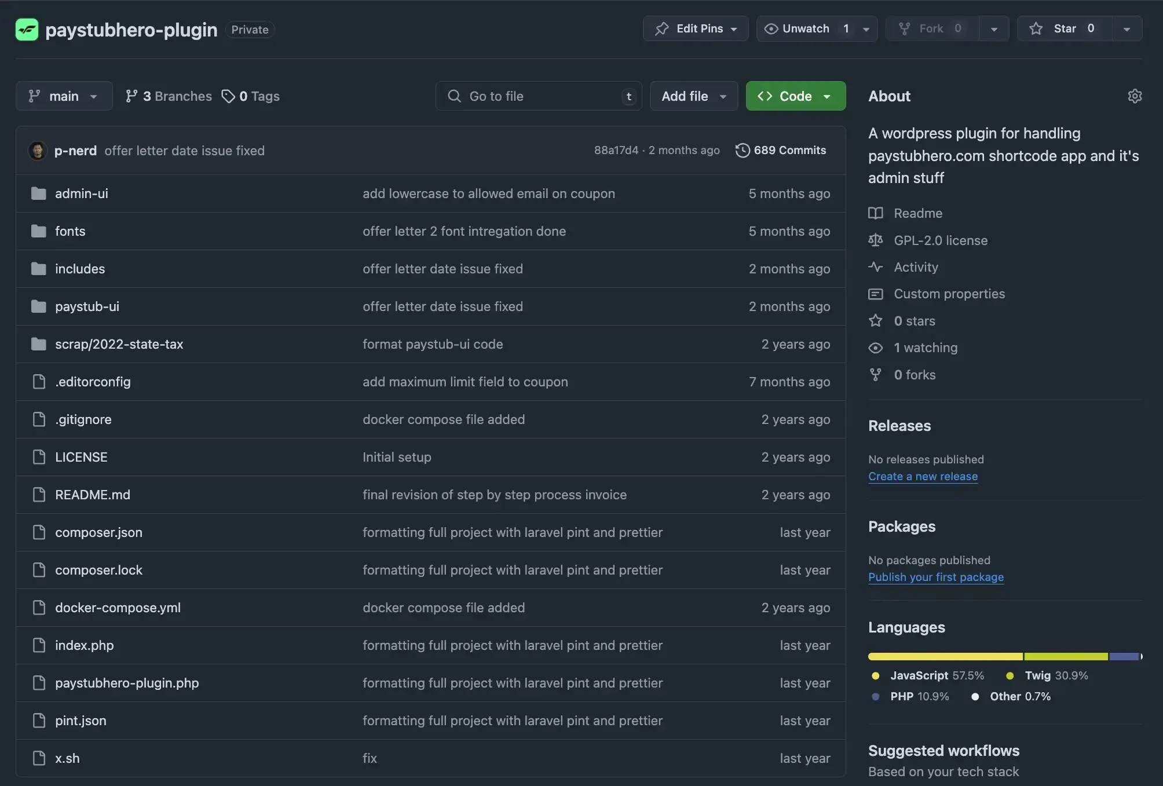This screenshot has height=786, width=1163.
Task: Click the composer.json file icon
Action: coord(39,532)
